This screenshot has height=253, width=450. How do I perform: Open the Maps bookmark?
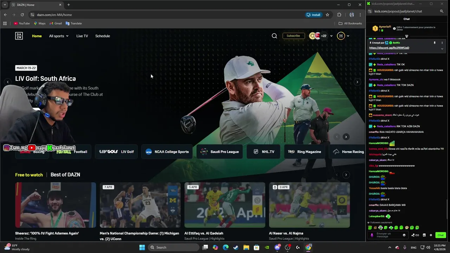point(40,24)
